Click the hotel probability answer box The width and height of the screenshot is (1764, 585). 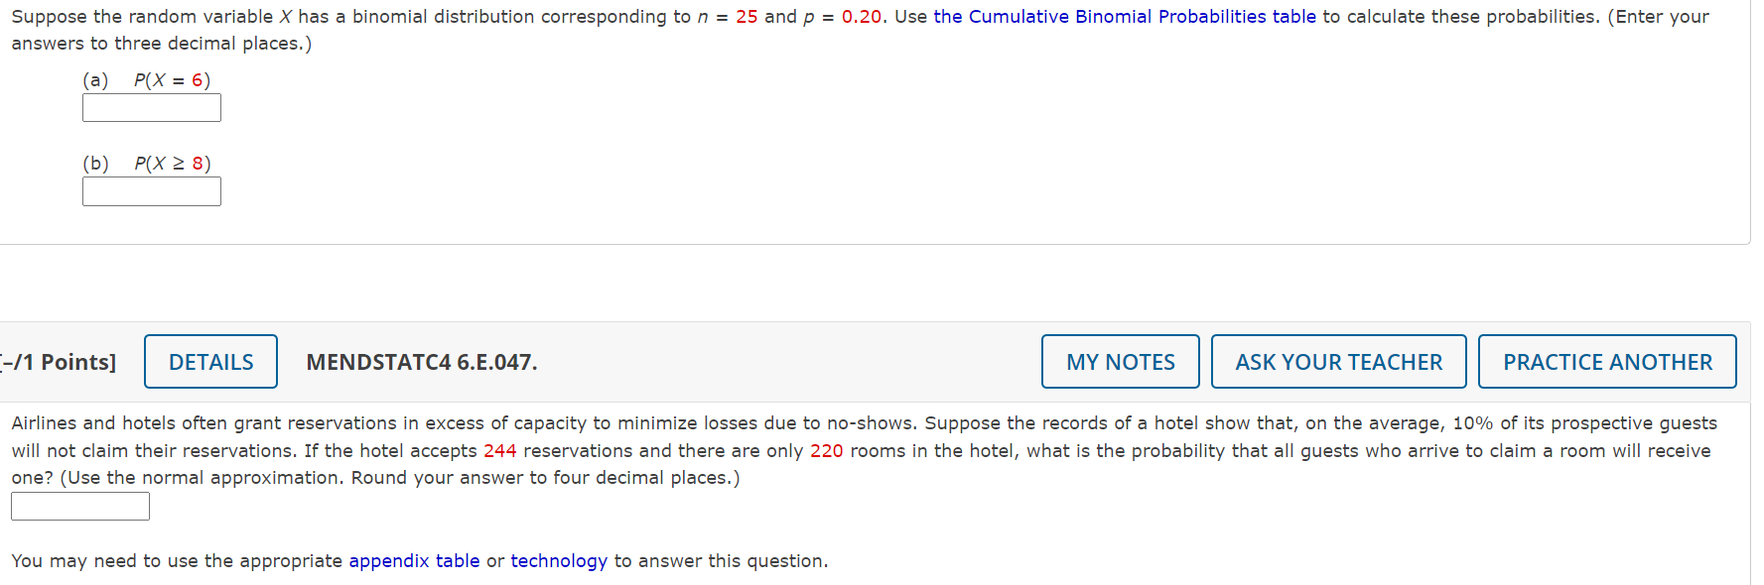click(x=79, y=506)
